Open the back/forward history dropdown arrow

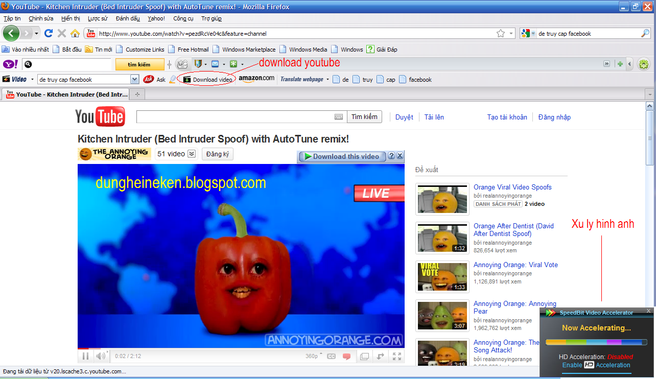(x=36, y=34)
